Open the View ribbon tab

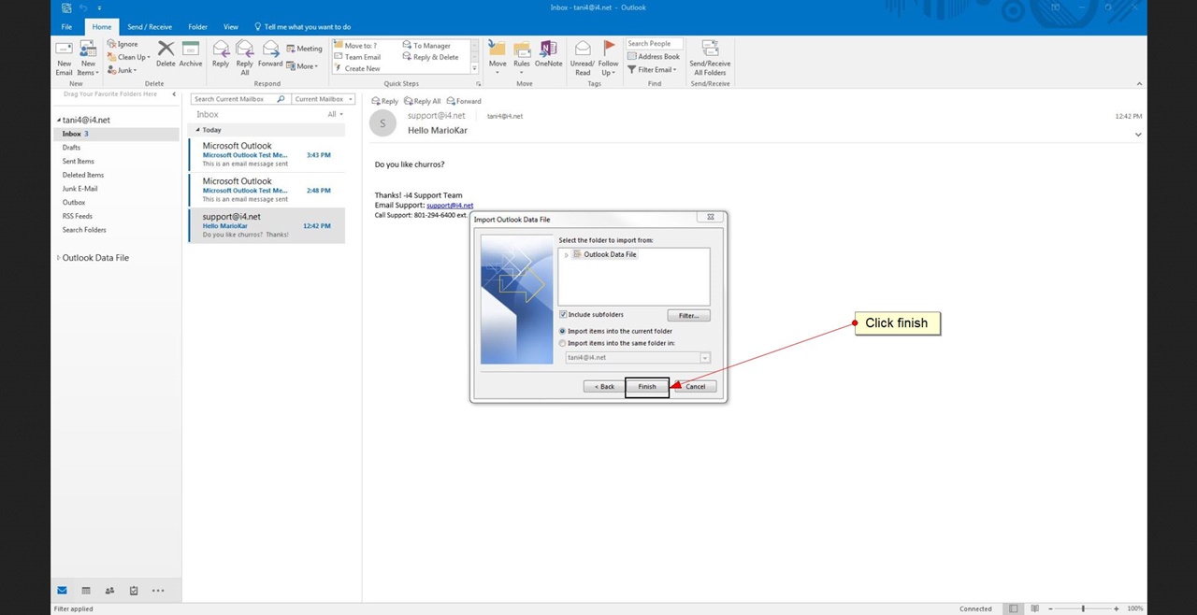tap(231, 27)
